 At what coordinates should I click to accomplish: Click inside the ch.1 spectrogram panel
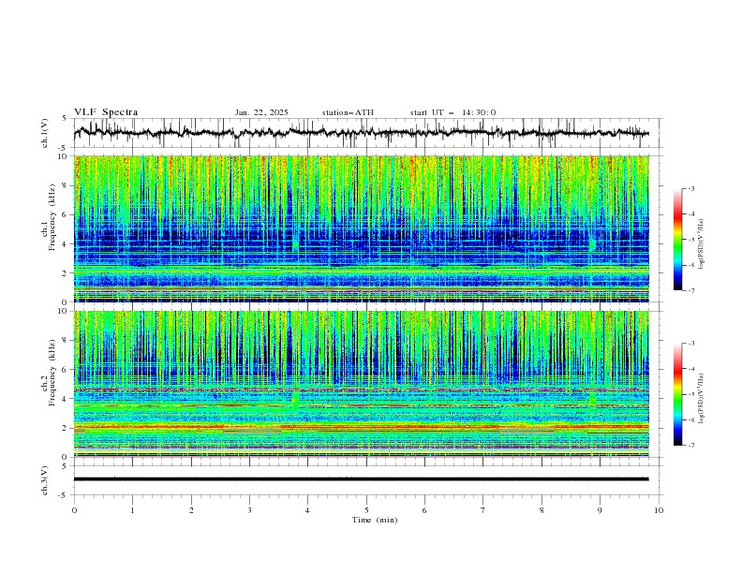(x=362, y=228)
